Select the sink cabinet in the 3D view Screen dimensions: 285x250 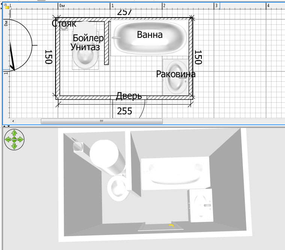(201, 205)
